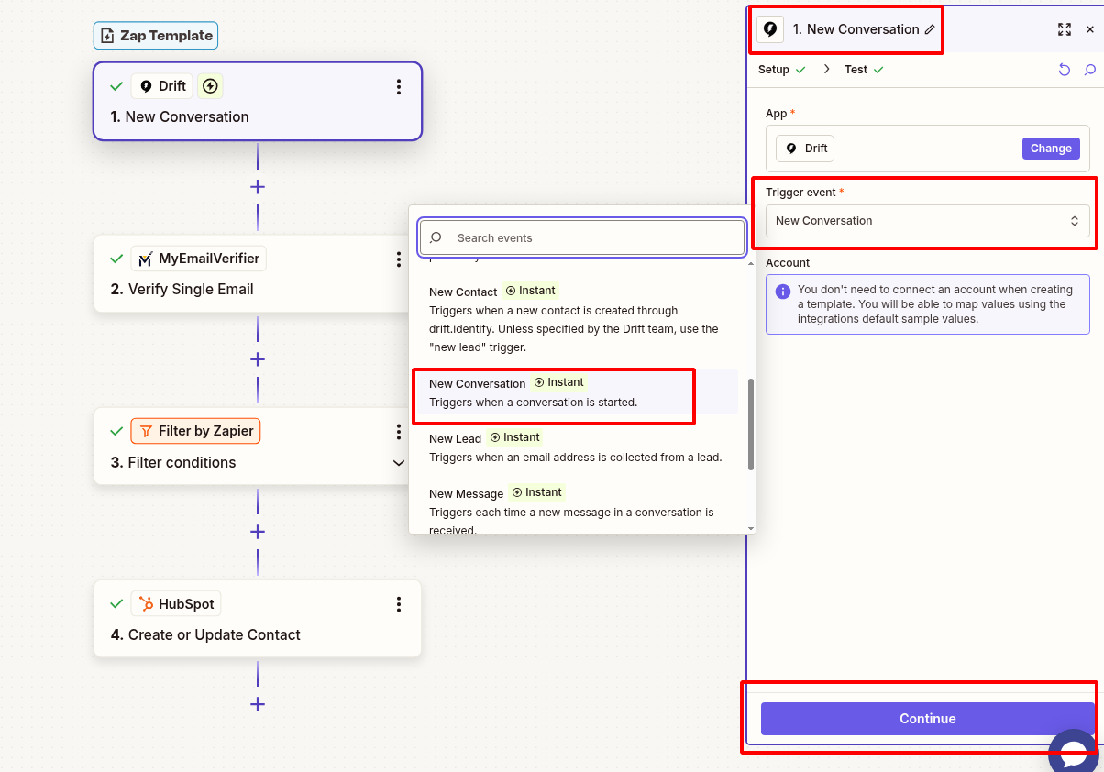Expand the side panel to full screen
The height and width of the screenshot is (772, 1104).
coord(1064,29)
